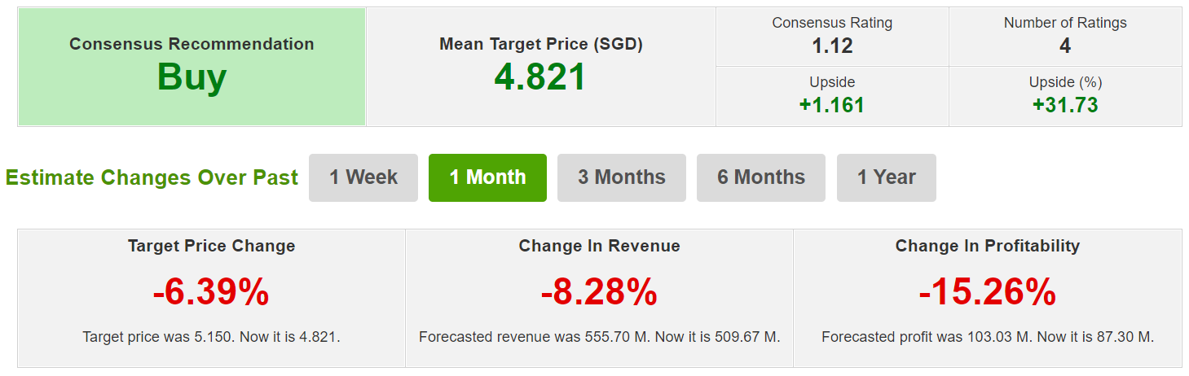Click the -8.28% revenue change figure
1189x376 pixels.
[x=599, y=292]
